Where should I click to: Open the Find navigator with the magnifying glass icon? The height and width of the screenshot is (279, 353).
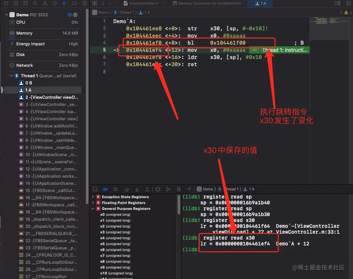36,3
